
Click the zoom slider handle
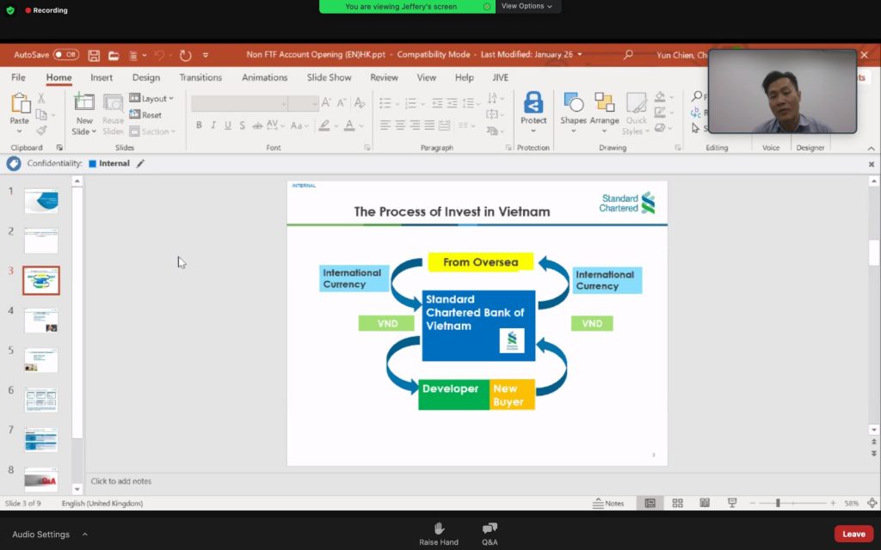pos(778,504)
